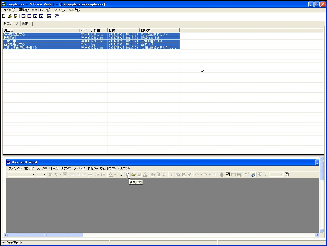Screen dimensions: 327x246
Task: Click Word's Print icon
Action: (x=153, y=175)
